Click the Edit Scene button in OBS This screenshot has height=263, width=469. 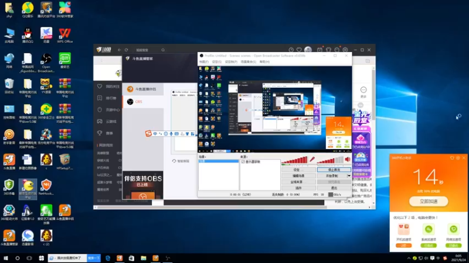click(x=298, y=176)
